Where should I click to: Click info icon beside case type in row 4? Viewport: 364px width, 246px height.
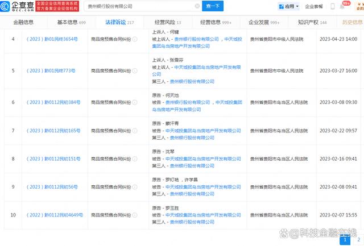[135, 39]
